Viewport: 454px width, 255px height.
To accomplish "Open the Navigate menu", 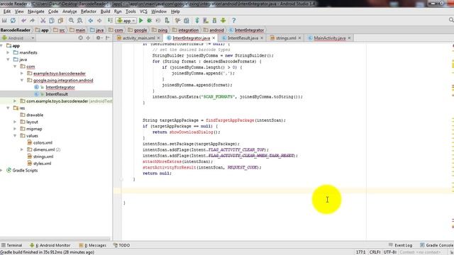I will pyautogui.click(x=36, y=11).
